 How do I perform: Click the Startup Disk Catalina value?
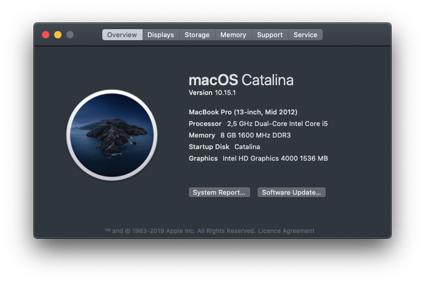coord(247,147)
